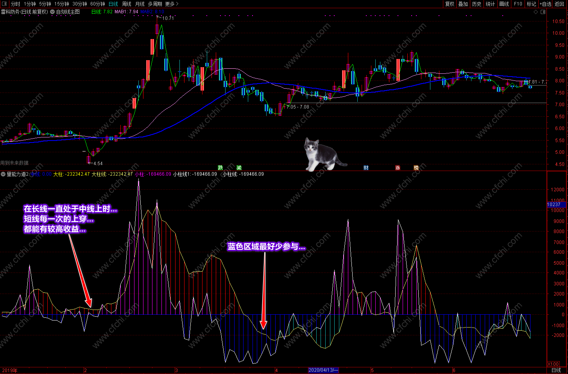Viewport: 568px width, 374px height.
Task: Click the green 减 marker icon
Action: 239,168
